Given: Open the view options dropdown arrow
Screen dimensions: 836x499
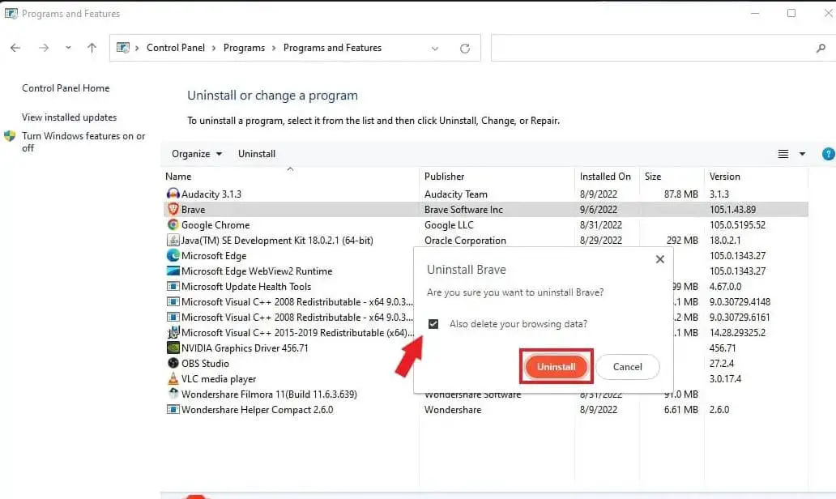Looking at the screenshot, I should point(802,154).
